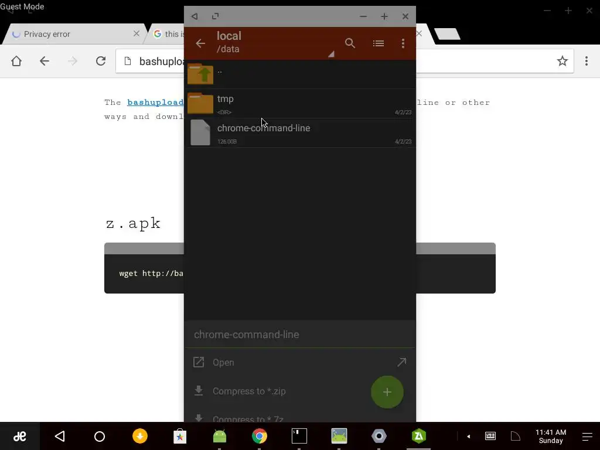Open the Android terminal-emulator image icon in taskbar
The width and height of the screenshot is (600, 450).
339,436
